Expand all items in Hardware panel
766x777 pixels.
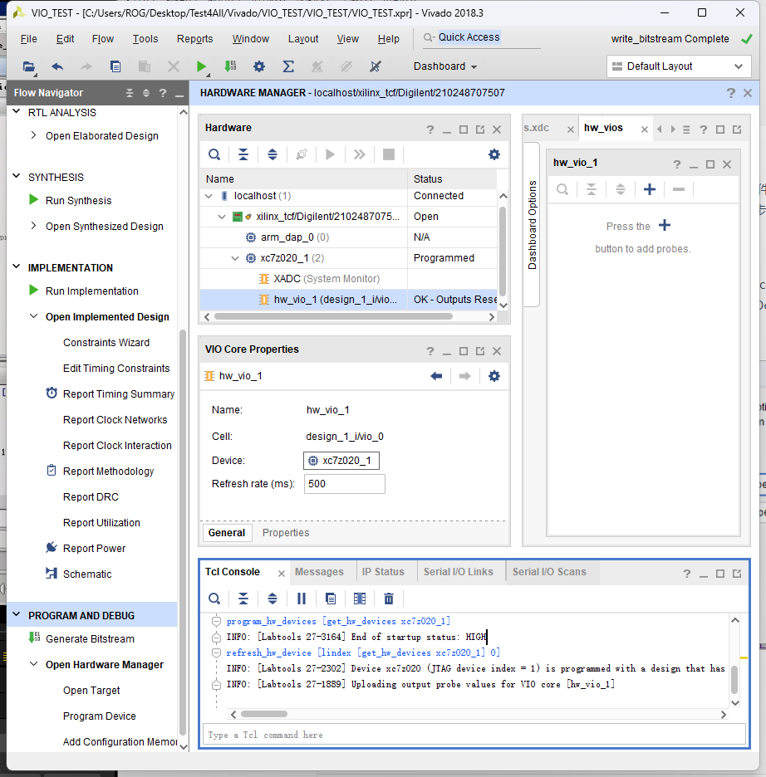(273, 154)
